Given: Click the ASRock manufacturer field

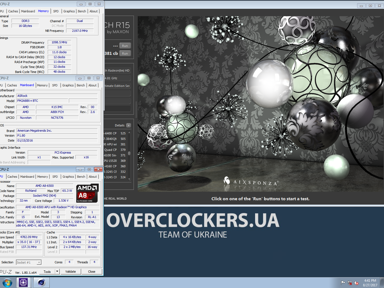Looking at the screenshot, I should [57, 96].
